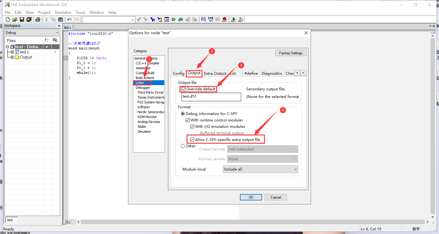Open the Project menu
This screenshot has width=439, height=234.
(44, 13)
